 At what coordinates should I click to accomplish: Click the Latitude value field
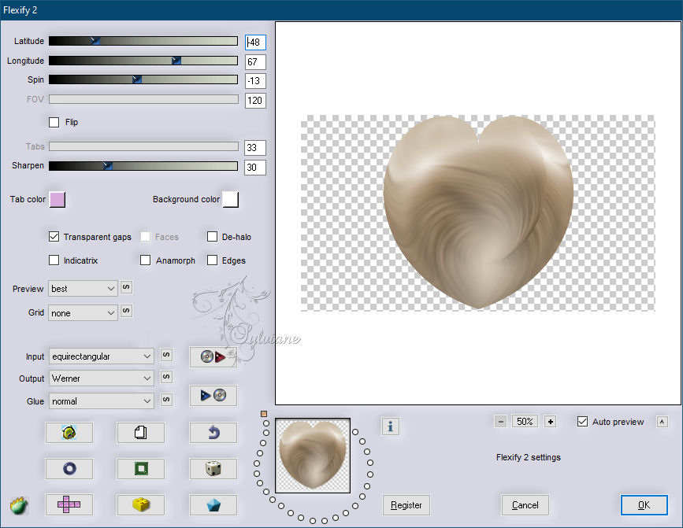pos(255,42)
